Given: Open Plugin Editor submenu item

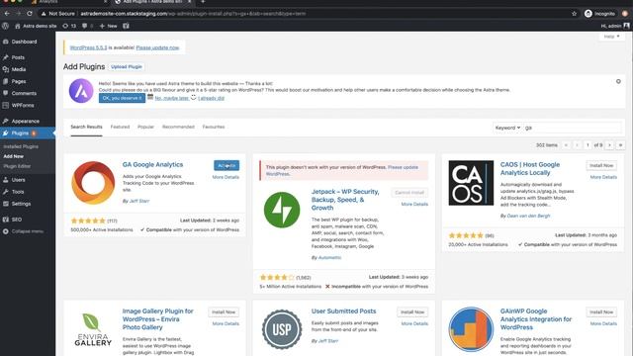Looking at the screenshot, I should tap(17, 166).
